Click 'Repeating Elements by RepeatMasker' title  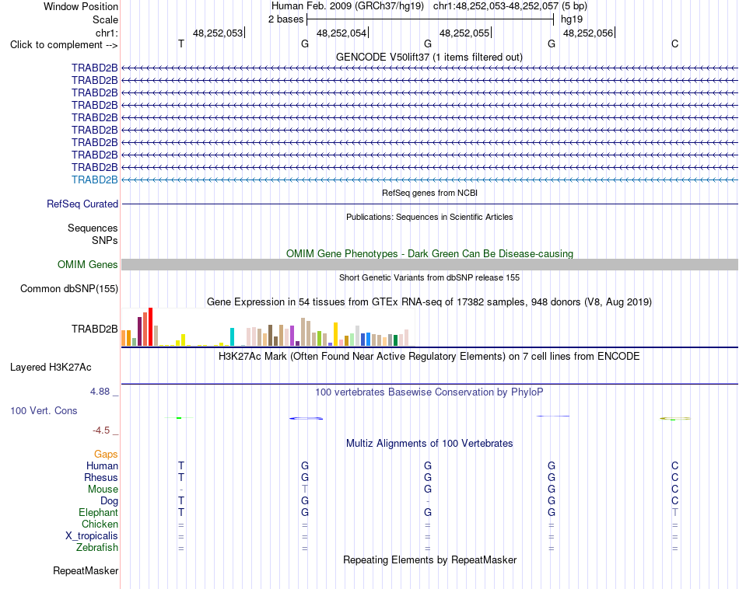click(x=429, y=559)
